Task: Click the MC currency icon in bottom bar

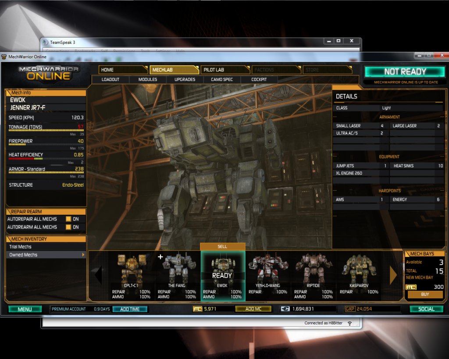Action: pyautogui.click(x=198, y=309)
